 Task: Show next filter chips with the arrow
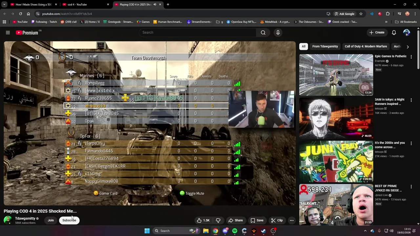408,47
